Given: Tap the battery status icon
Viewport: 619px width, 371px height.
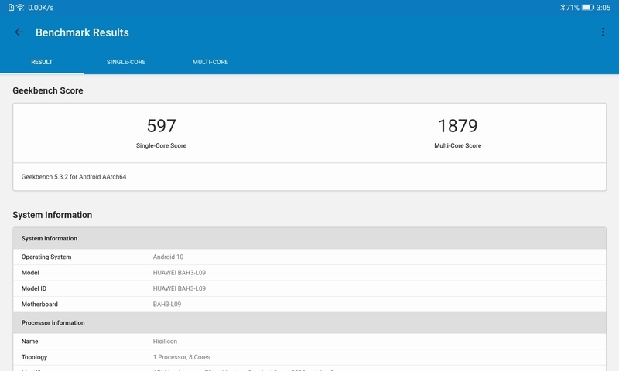Looking at the screenshot, I should (587, 8).
